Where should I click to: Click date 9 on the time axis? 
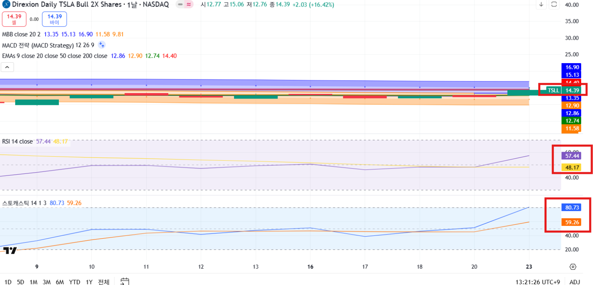tap(37, 267)
